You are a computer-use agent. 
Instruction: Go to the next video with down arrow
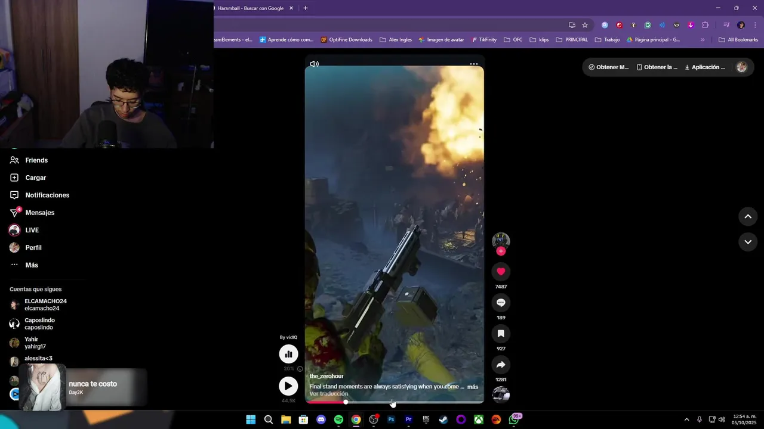[x=748, y=242]
